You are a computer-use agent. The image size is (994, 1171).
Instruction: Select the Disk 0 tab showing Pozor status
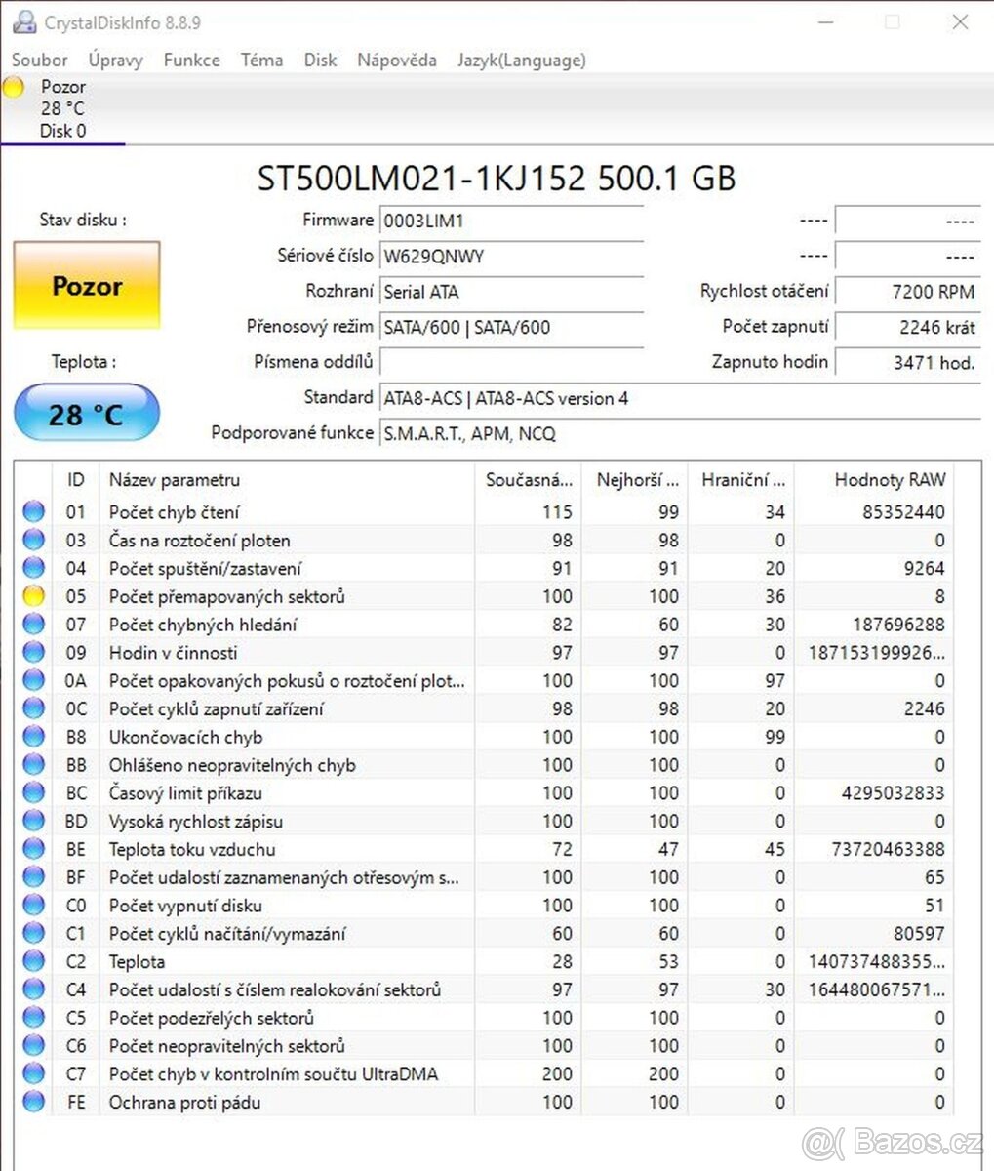(62, 108)
